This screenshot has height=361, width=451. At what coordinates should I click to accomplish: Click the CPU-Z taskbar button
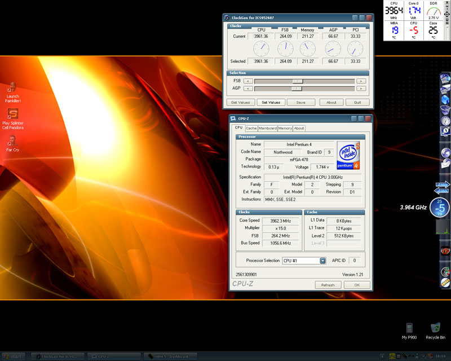point(114,356)
